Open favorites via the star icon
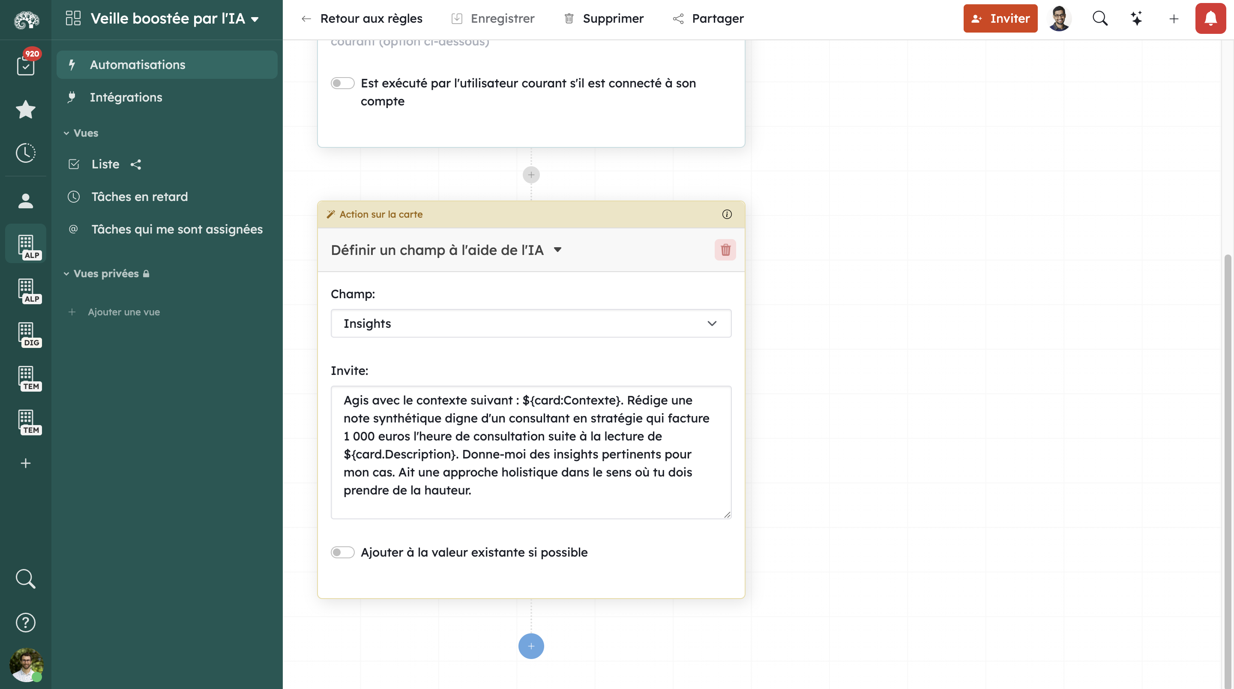1234x689 pixels. click(25, 110)
